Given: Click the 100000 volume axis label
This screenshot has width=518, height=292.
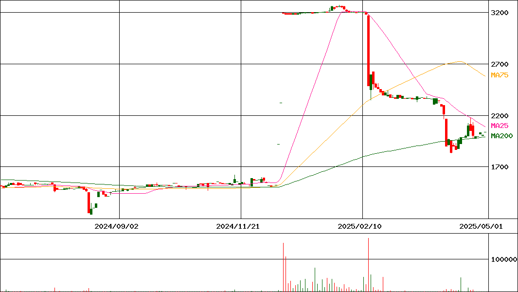Looking at the screenshot, I should point(504,259).
